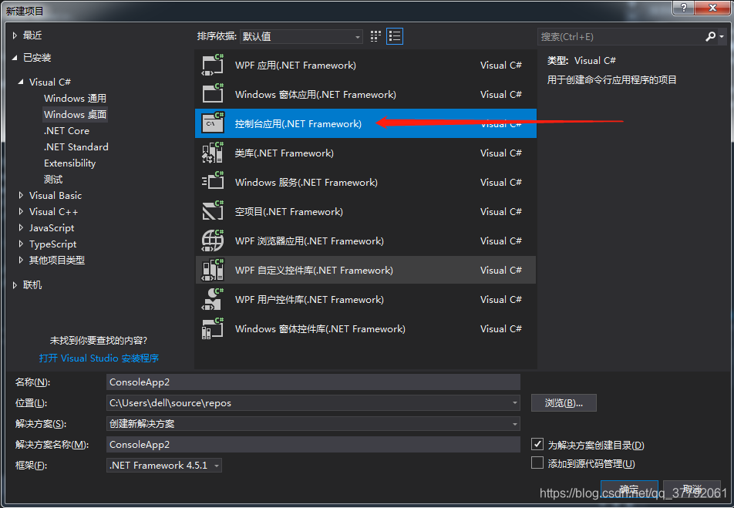
Task: Click the 取消 cancel button
Action: 692,489
